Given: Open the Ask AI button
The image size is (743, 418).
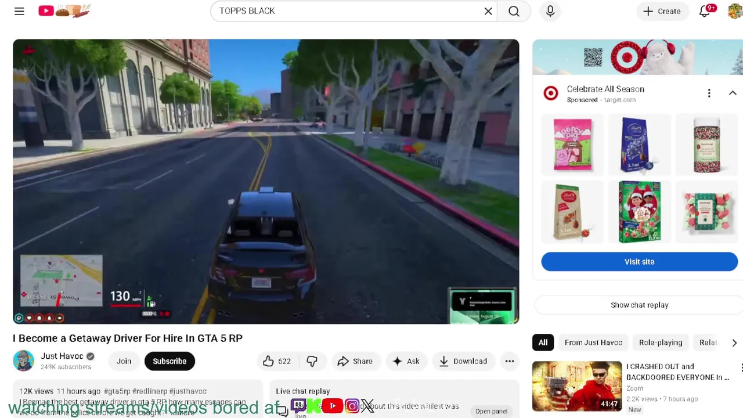Looking at the screenshot, I should [406, 361].
